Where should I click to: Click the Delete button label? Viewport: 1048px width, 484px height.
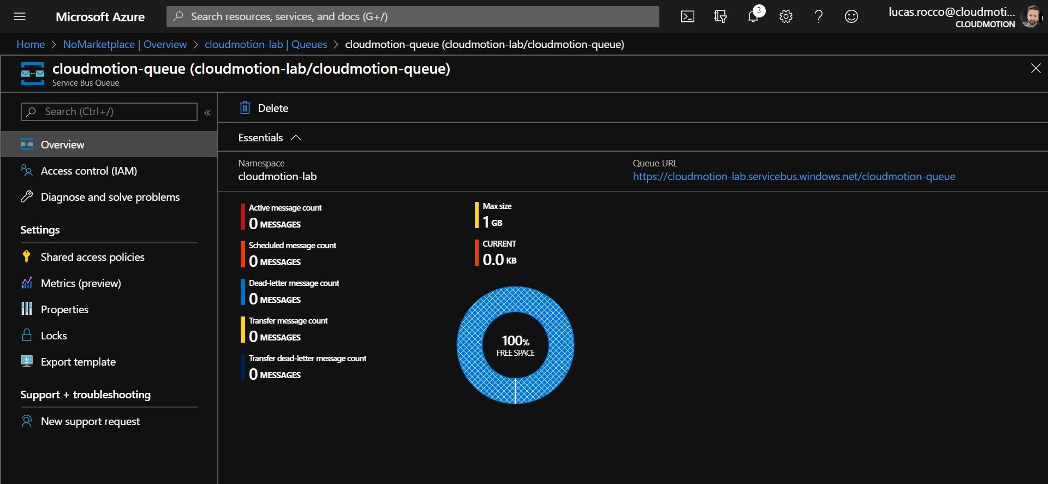click(273, 108)
